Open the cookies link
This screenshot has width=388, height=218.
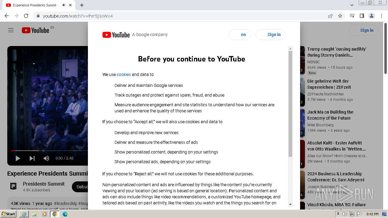click(124, 74)
